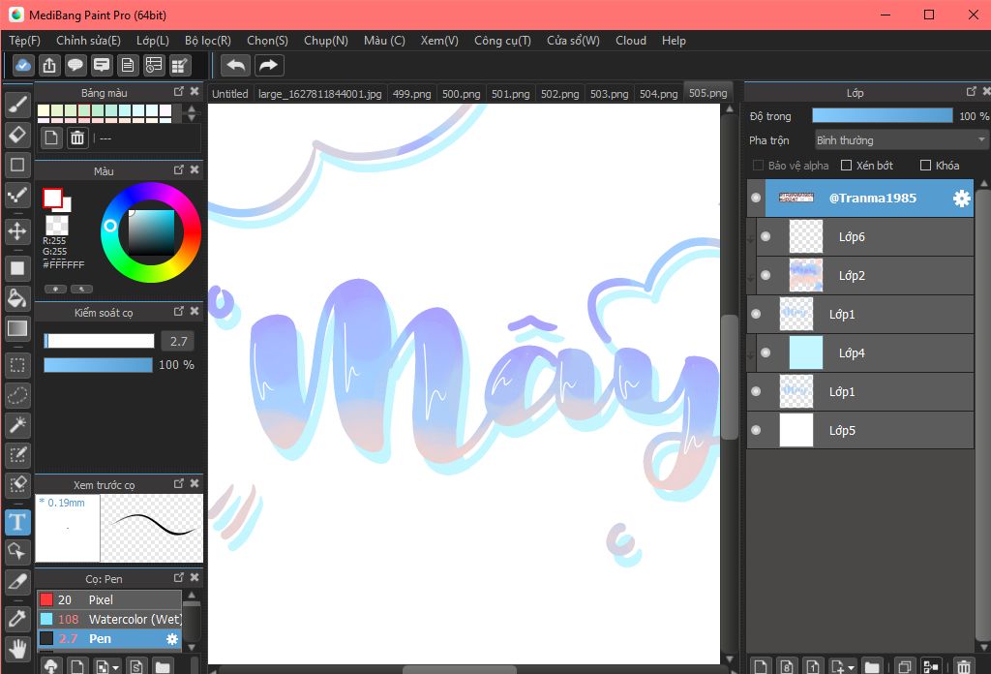Select the Lớp5 layer
991x674 pixels.
tap(860, 431)
